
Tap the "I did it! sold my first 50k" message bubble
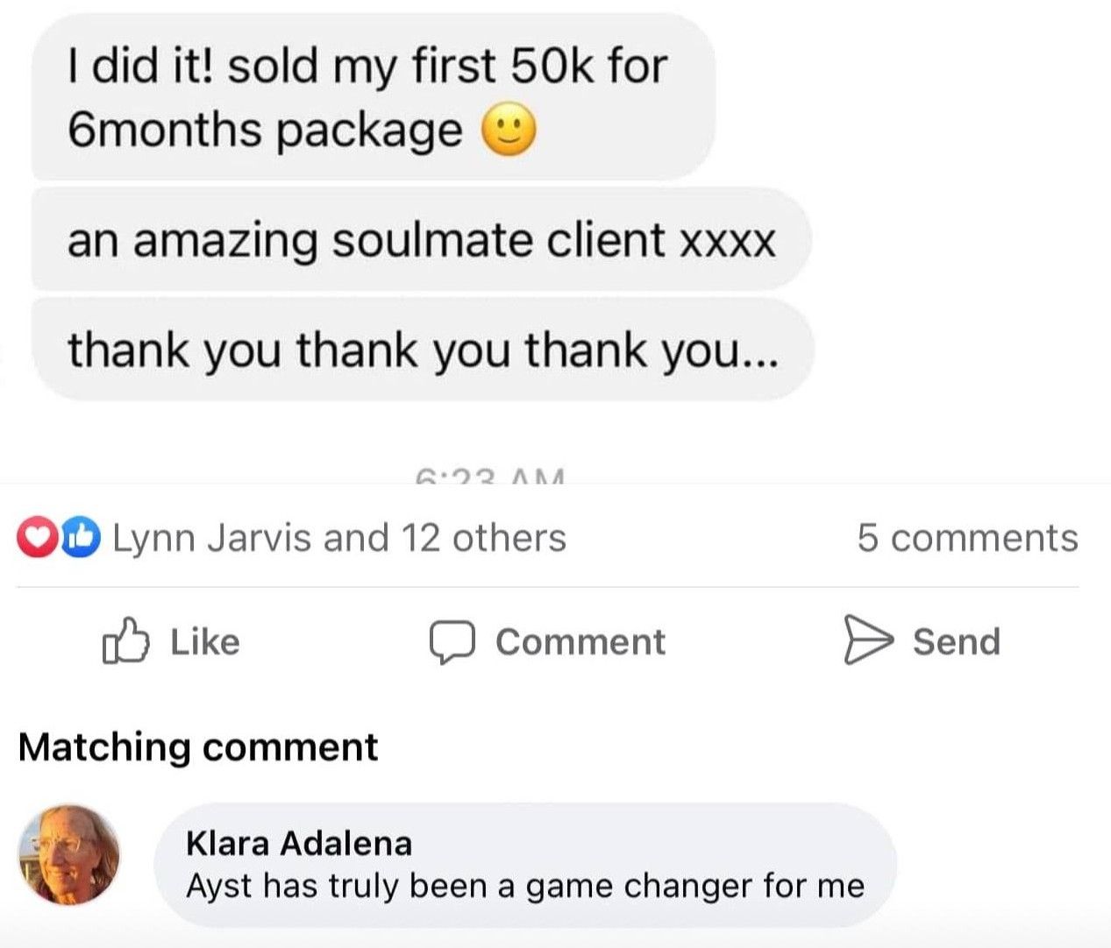(x=368, y=96)
